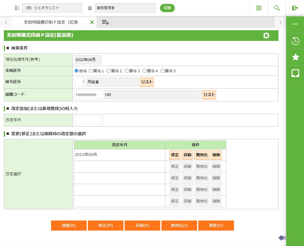
Task: Click the add new tab icon
Action: [x=105, y=22]
